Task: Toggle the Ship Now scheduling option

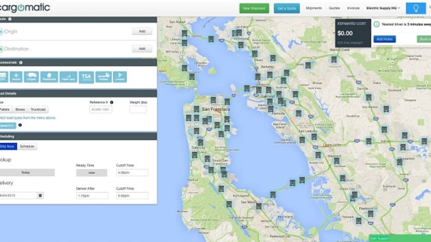Action: click(7, 146)
